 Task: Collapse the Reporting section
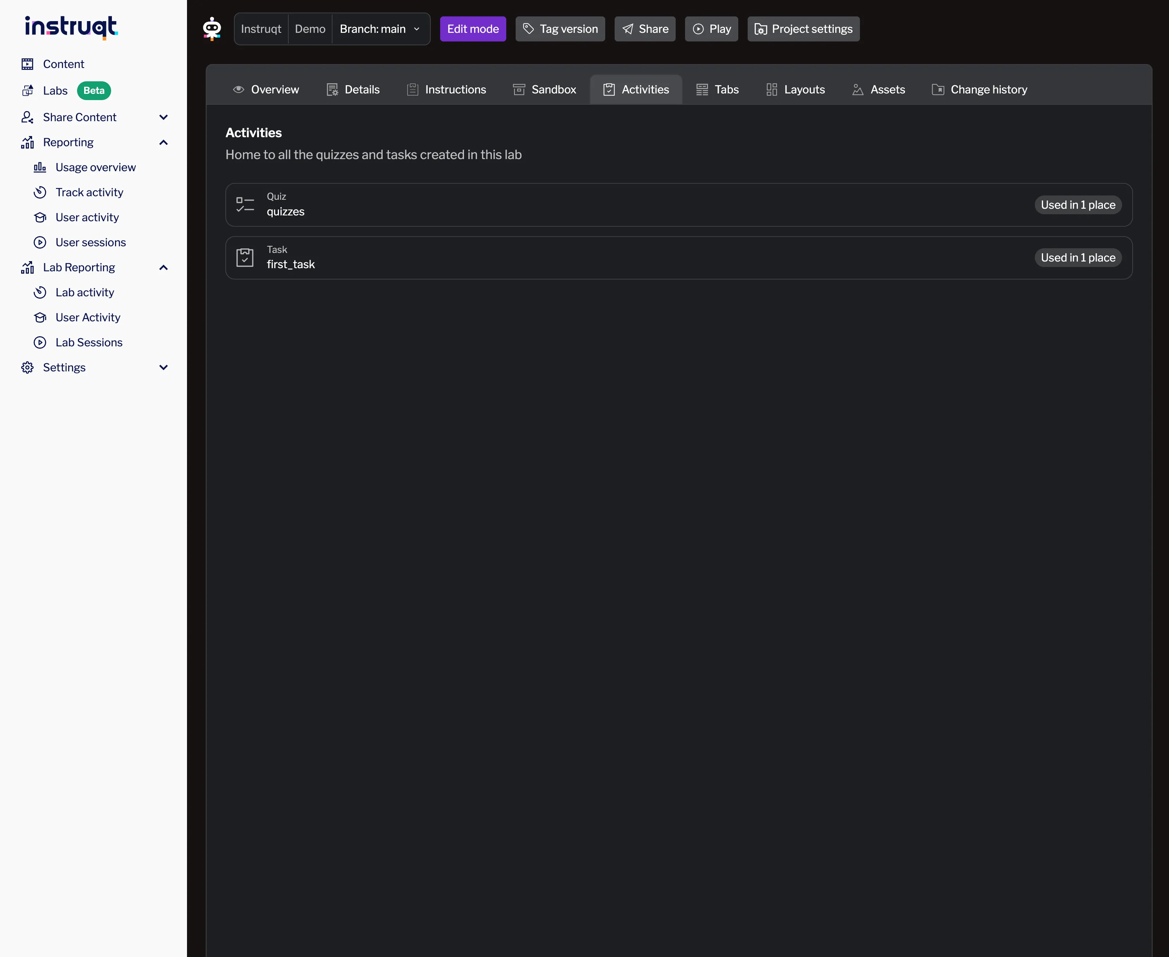[163, 142]
